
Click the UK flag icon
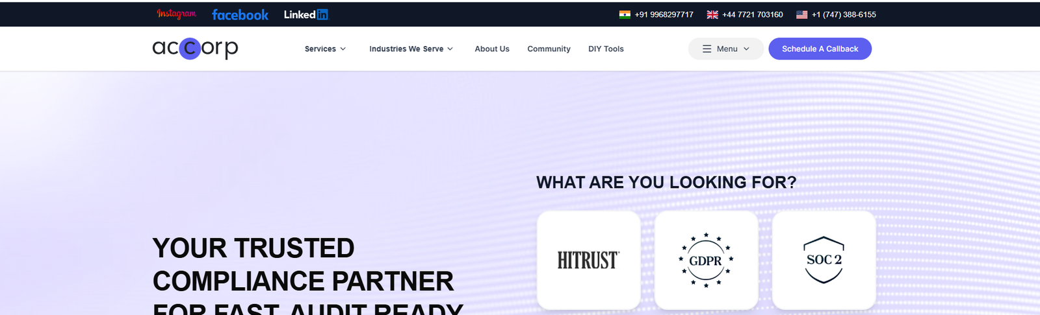click(712, 14)
